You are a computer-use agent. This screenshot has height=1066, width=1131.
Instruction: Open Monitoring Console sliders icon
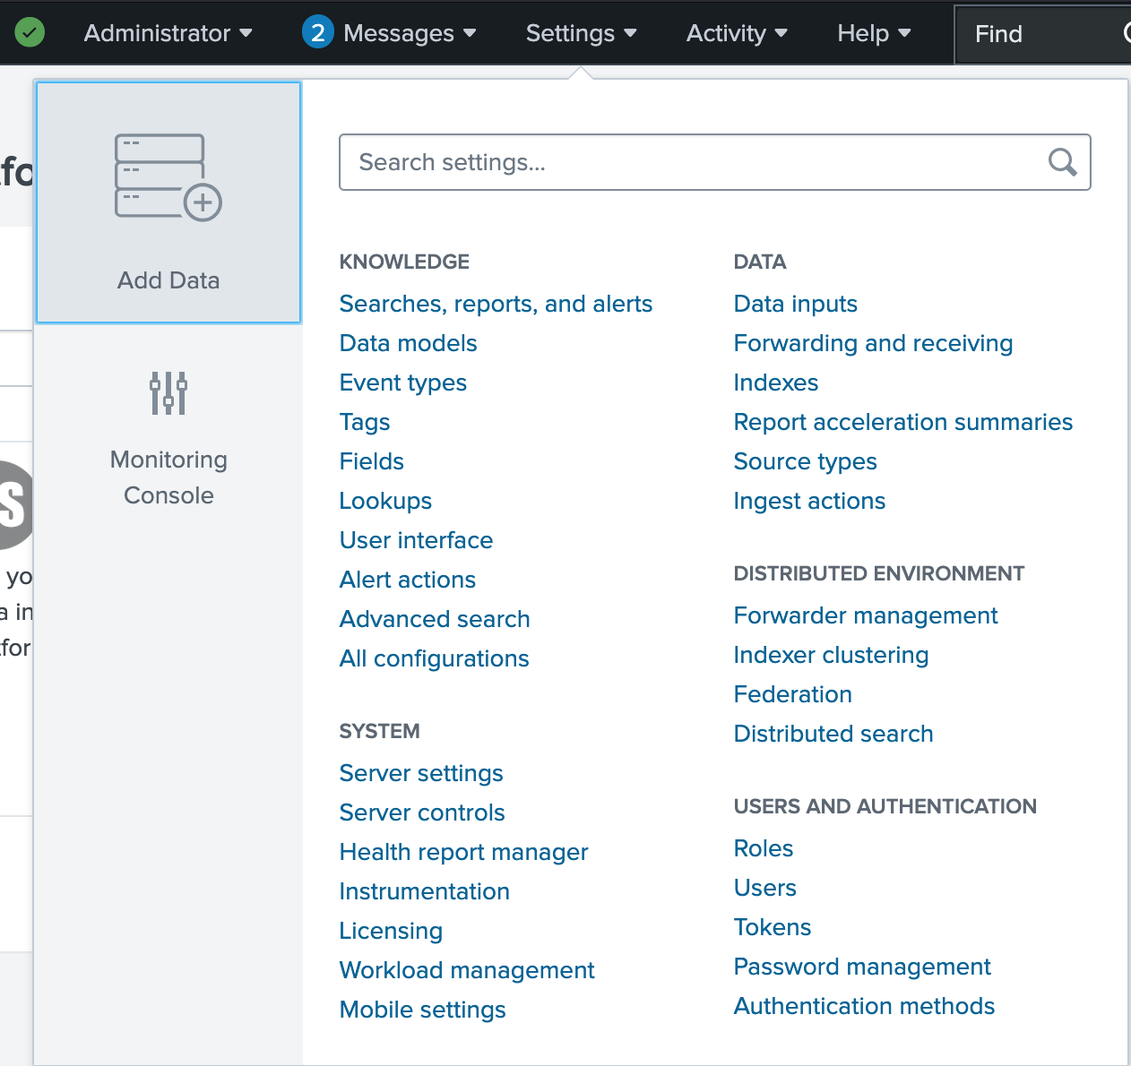pos(168,393)
